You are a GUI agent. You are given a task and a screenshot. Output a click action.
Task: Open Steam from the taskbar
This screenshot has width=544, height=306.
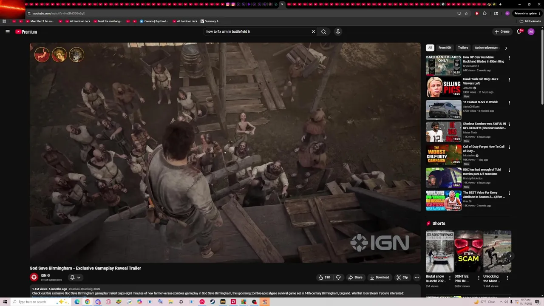tap(212, 302)
